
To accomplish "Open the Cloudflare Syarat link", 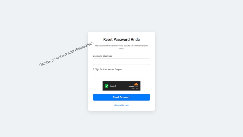I will click(137, 88).
